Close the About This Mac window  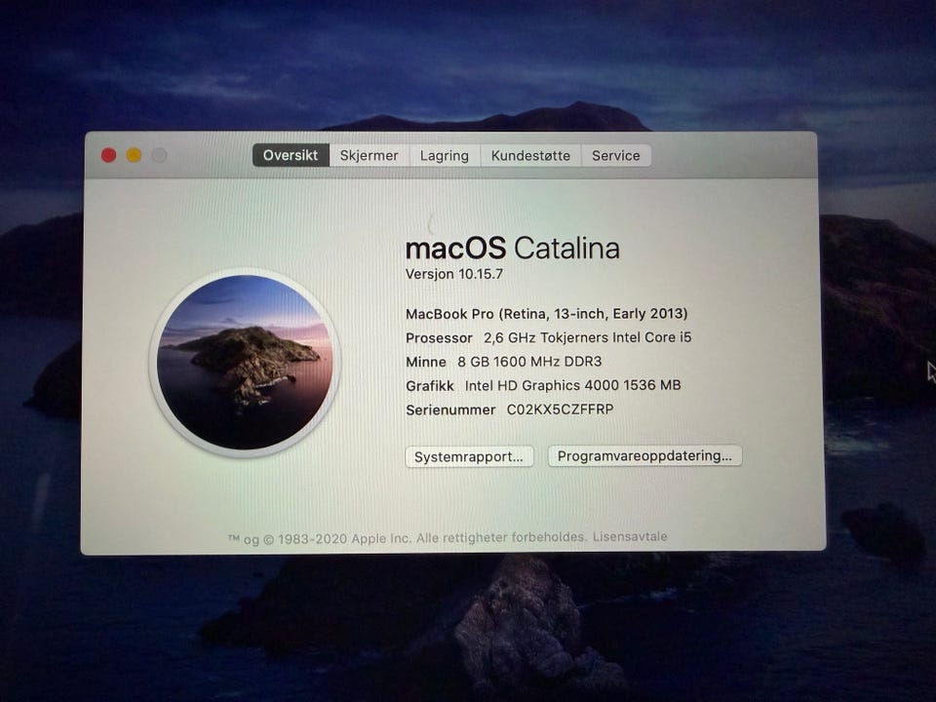pyautogui.click(x=108, y=155)
